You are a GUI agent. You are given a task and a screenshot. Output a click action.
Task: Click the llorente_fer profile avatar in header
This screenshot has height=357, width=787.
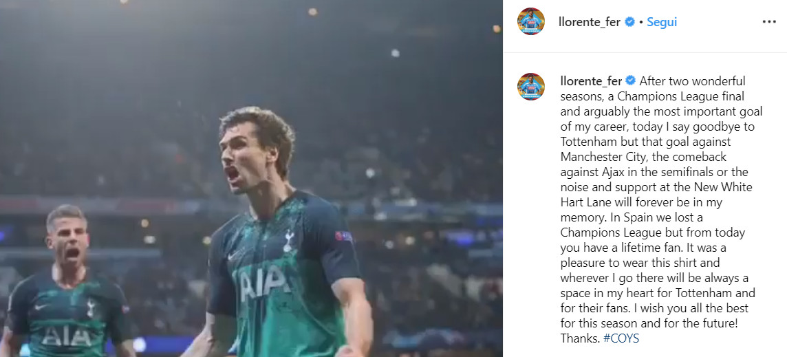click(x=531, y=21)
